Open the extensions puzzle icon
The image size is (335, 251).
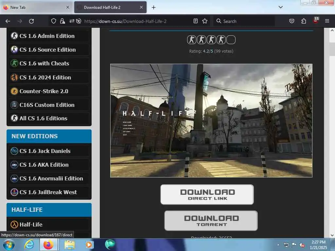[304, 21]
